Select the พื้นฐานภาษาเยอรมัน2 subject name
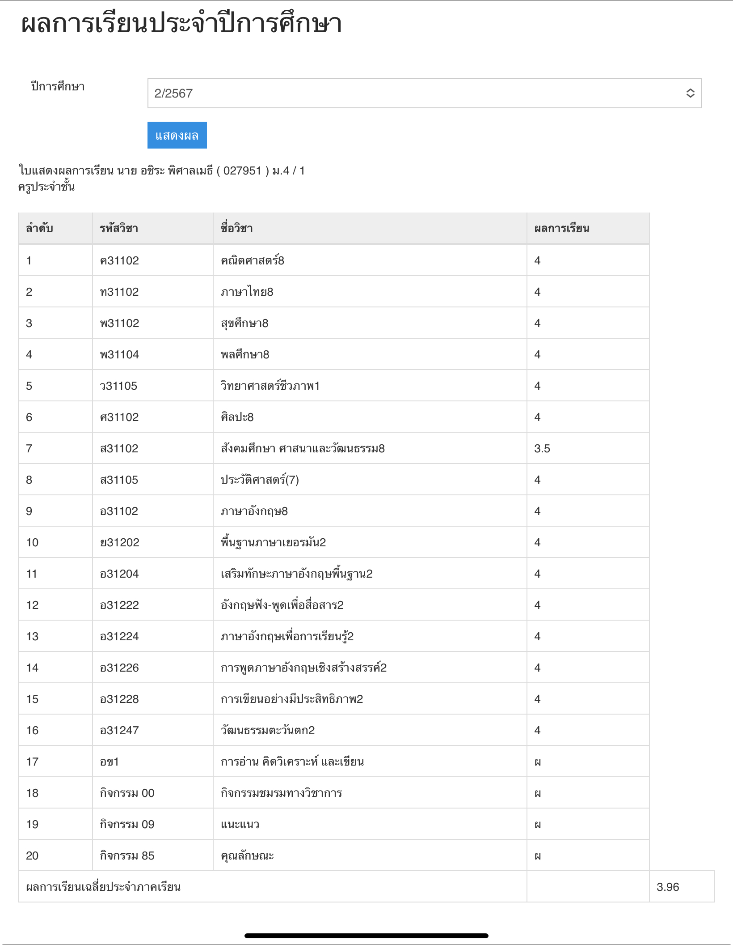 (273, 542)
